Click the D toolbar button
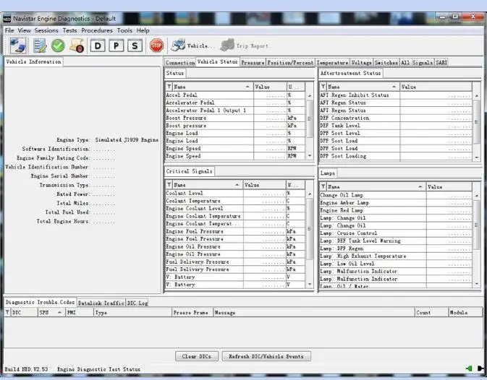 coord(98,46)
